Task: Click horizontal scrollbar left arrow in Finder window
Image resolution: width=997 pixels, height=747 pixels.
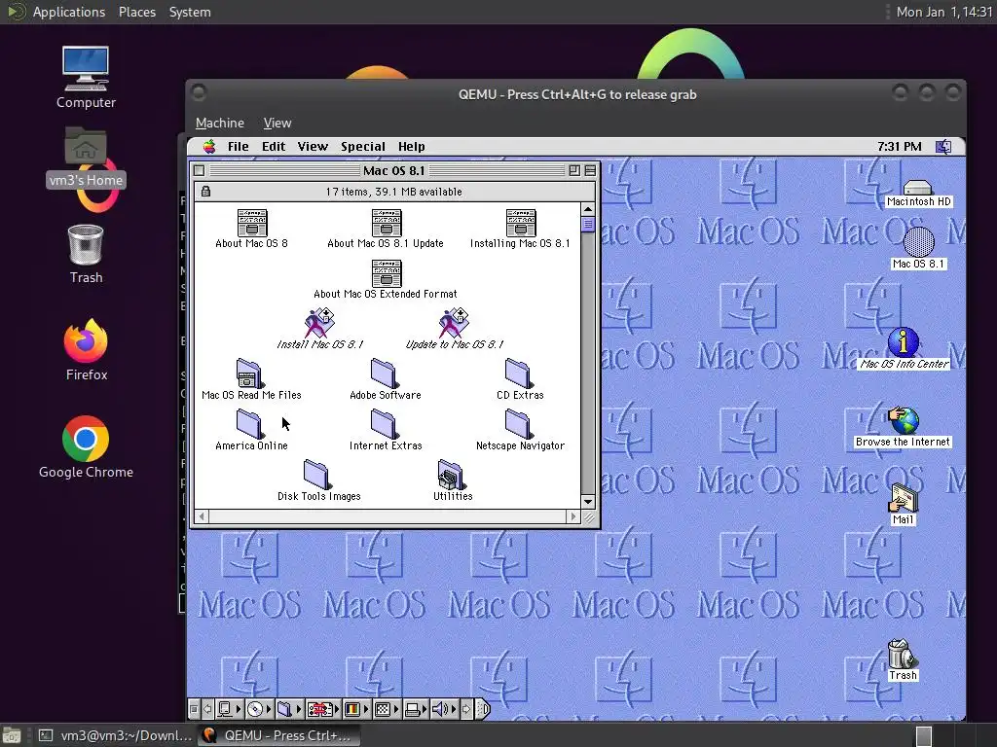Action: (x=202, y=516)
